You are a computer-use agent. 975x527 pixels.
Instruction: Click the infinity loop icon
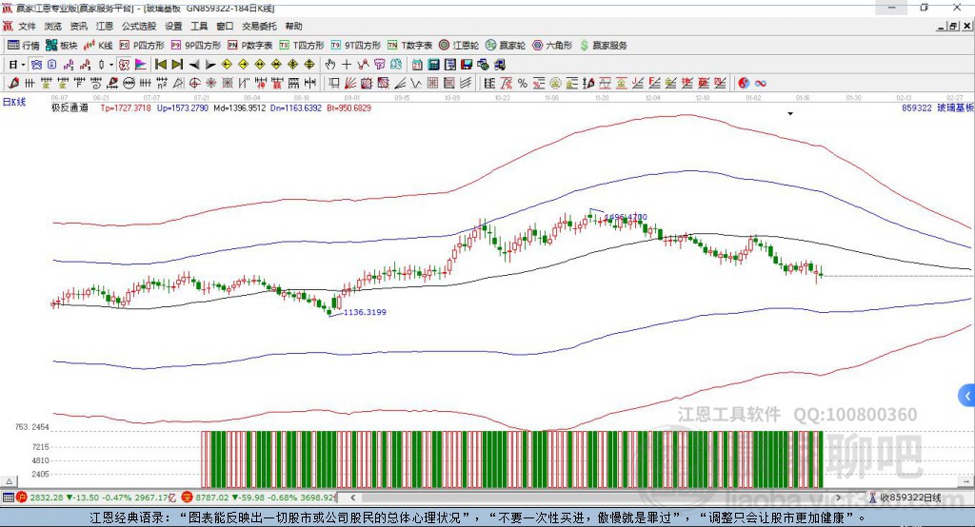pos(761,84)
